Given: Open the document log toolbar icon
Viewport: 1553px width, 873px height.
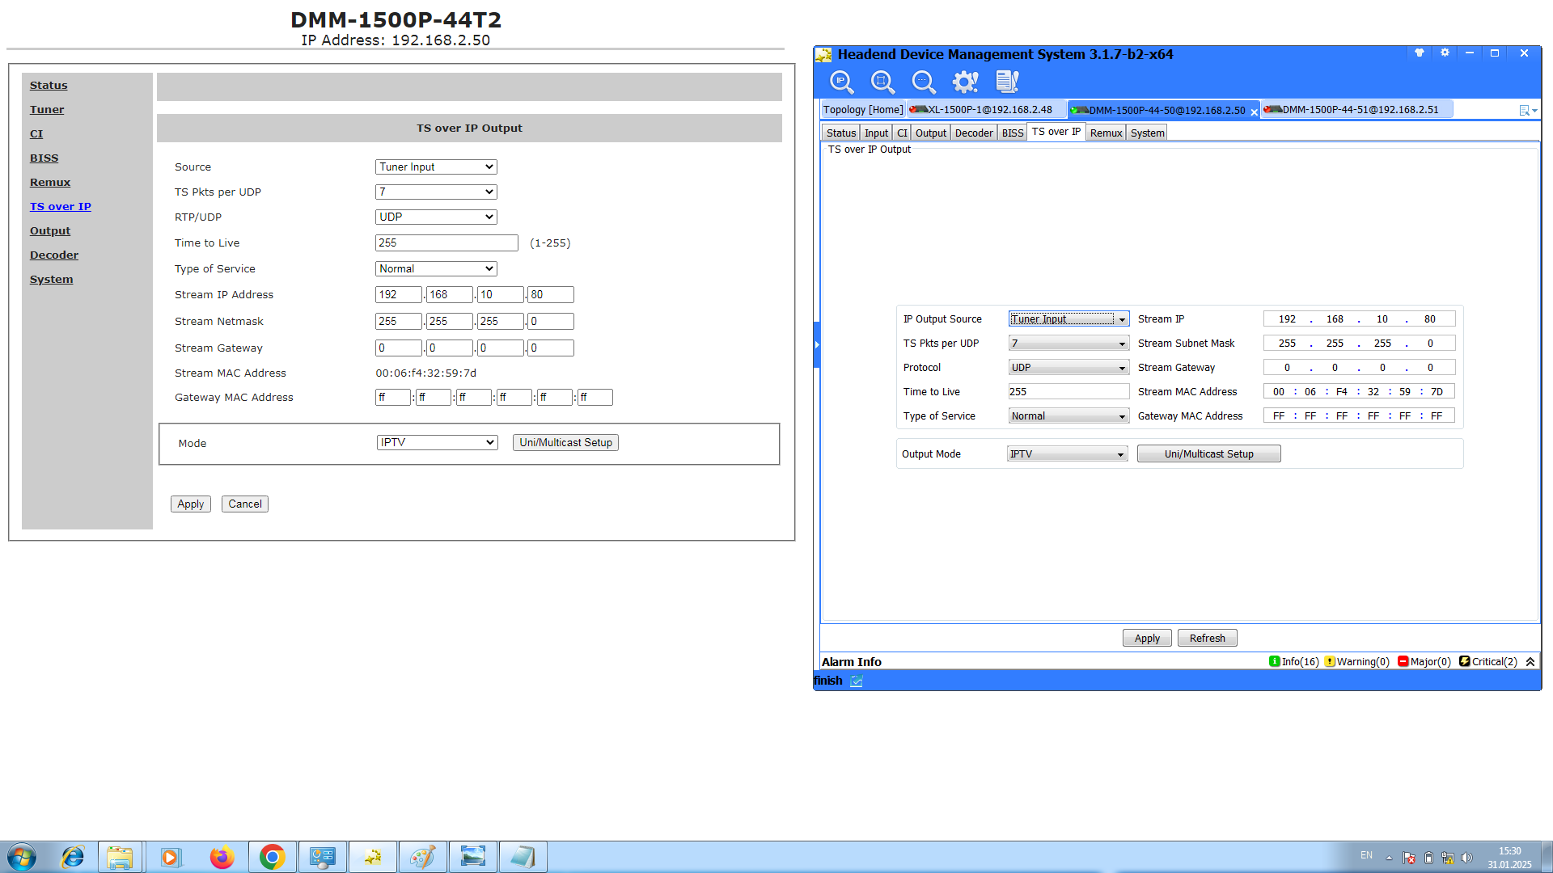Looking at the screenshot, I should (1007, 82).
